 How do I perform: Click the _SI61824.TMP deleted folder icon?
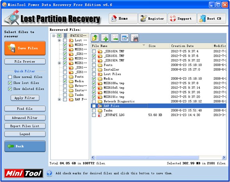click(100, 51)
